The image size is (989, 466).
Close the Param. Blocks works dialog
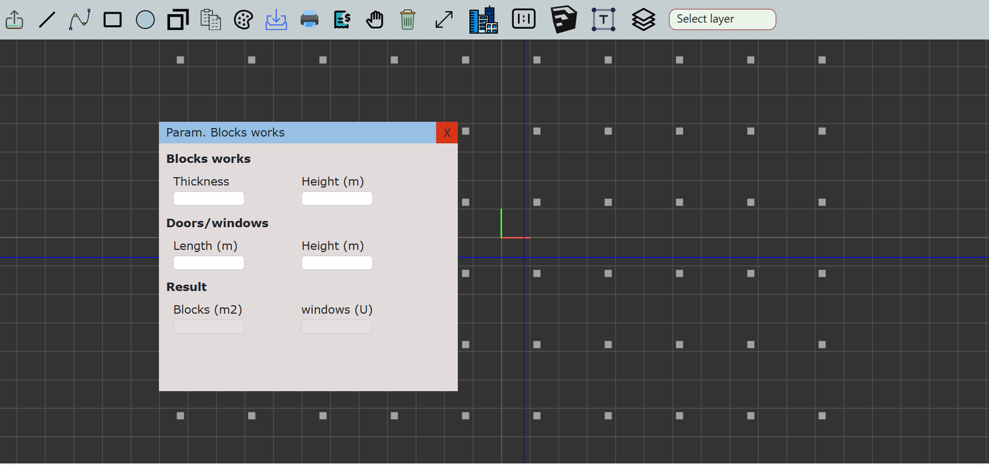(447, 133)
